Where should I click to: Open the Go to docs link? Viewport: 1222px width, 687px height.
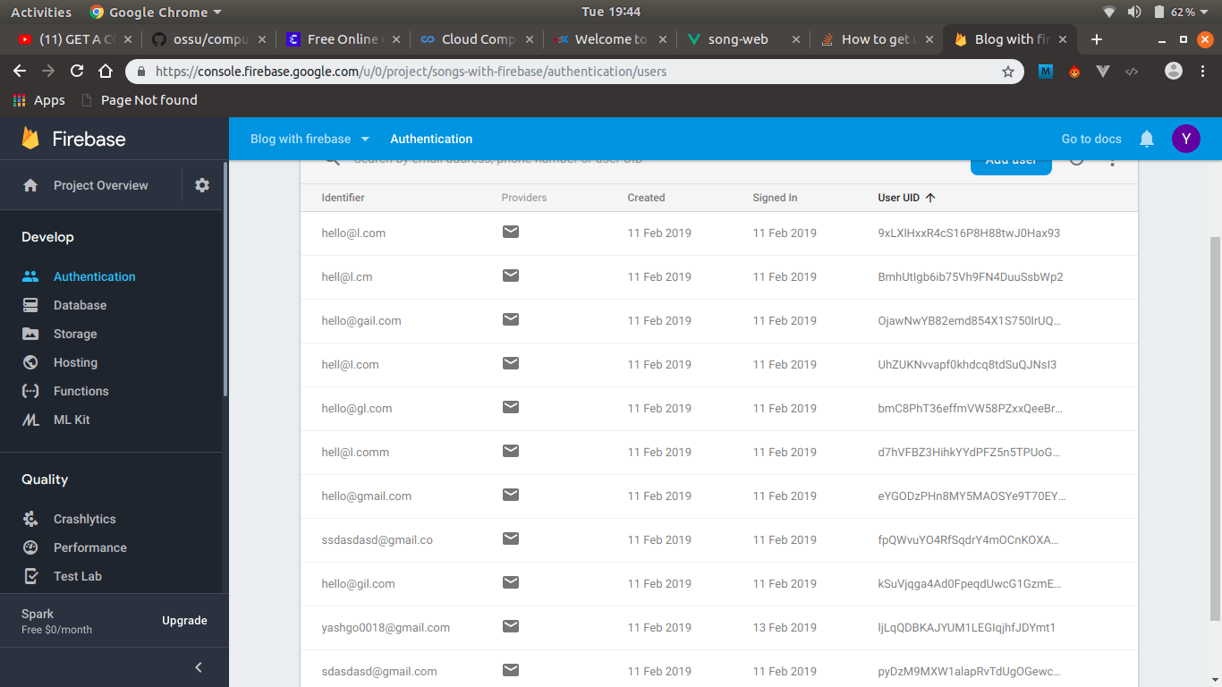(1091, 139)
